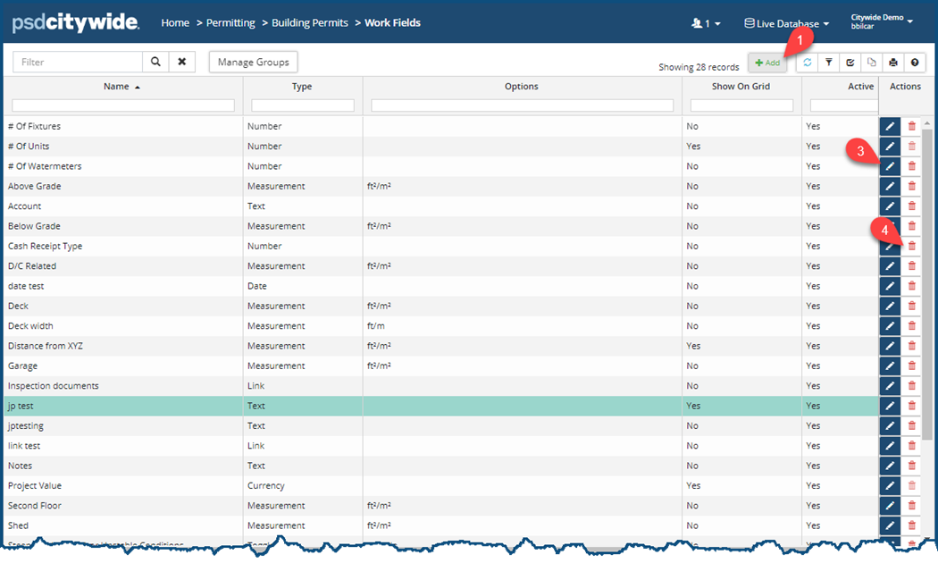Viewport: 938px width, 563px height.
Task: Clear the filter with the X icon
Action: (x=181, y=63)
